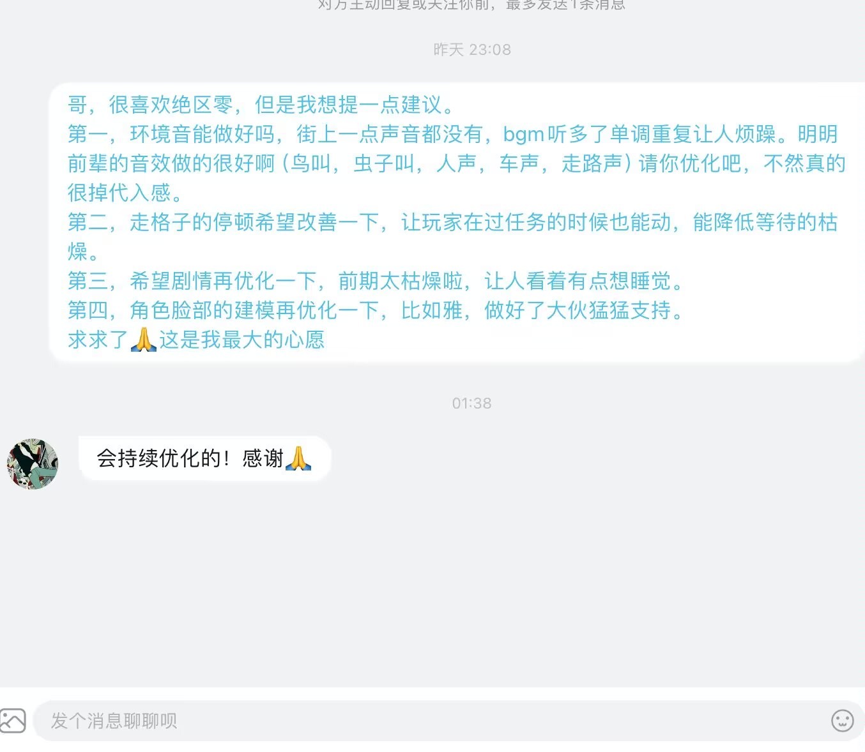The image size is (865, 752).
Task: Tap praying hands emoji in the reply
Action: (298, 458)
